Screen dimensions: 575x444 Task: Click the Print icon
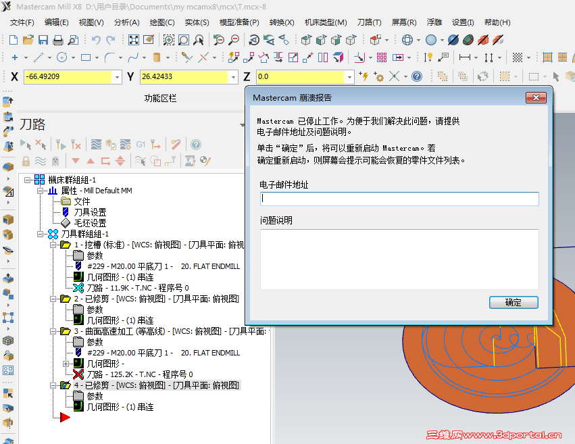pos(58,40)
